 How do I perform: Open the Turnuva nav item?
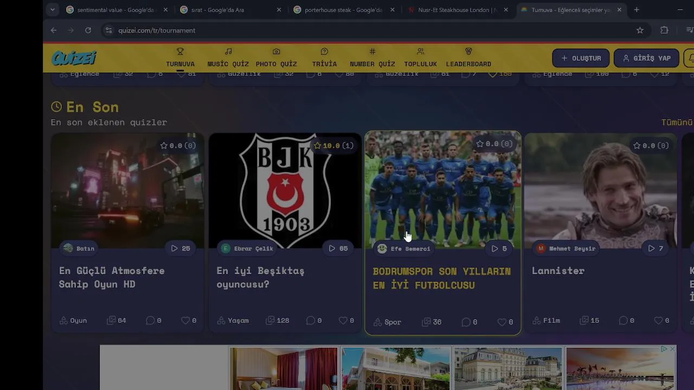click(180, 58)
